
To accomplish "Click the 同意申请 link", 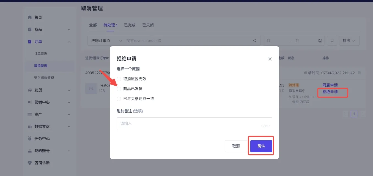I will pos(330,85).
